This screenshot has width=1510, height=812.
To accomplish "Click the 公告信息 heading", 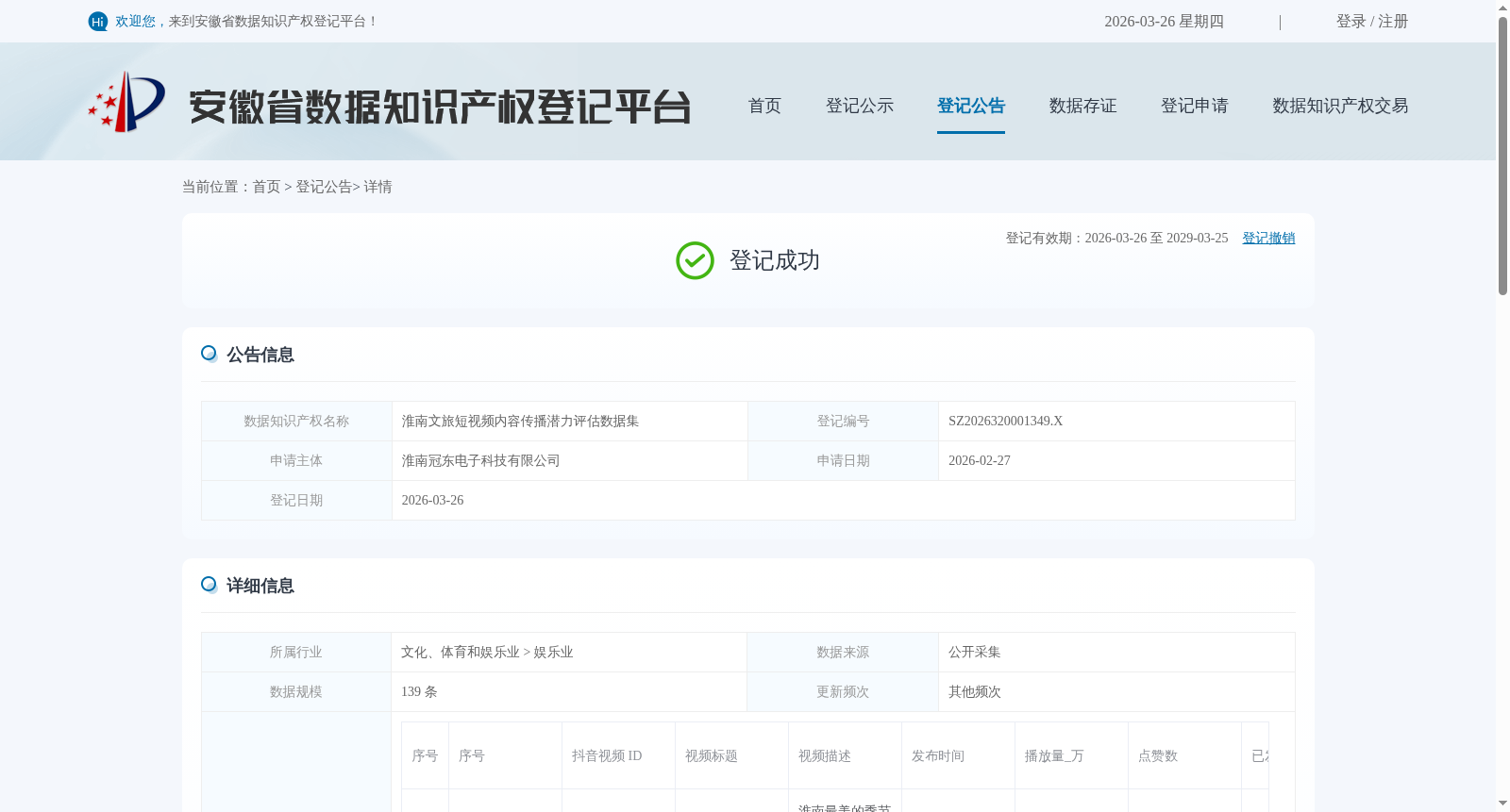I will click(260, 355).
